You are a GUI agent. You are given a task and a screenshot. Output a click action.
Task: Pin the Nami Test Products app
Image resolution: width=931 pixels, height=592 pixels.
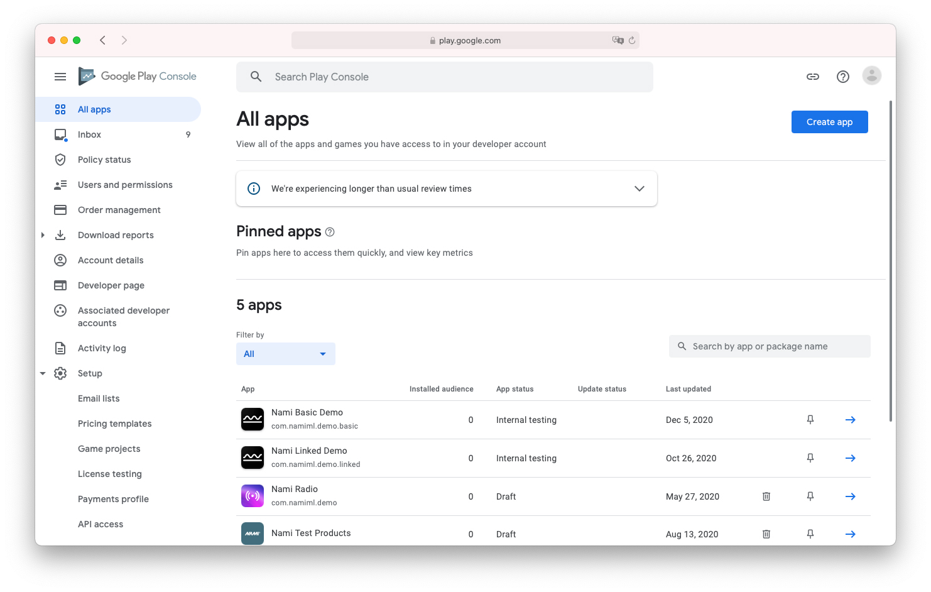pyautogui.click(x=810, y=534)
